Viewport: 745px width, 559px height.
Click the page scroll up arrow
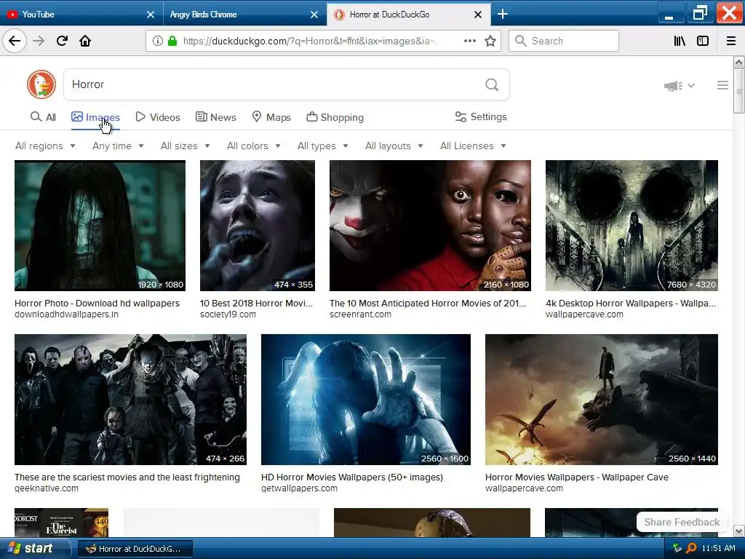point(739,63)
